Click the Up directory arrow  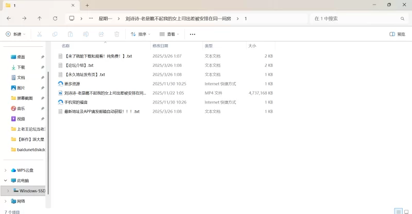(40, 19)
